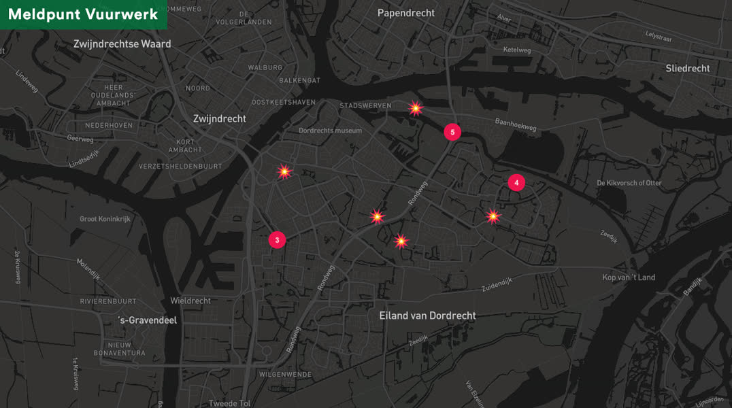Viewport: 732px width, 408px height.
Task: Click the De Kikvorsch of Otter label
Action: tap(629, 183)
